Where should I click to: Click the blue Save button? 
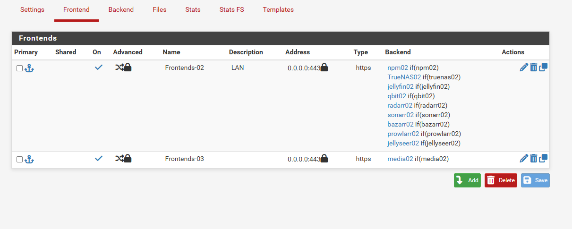click(535, 180)
